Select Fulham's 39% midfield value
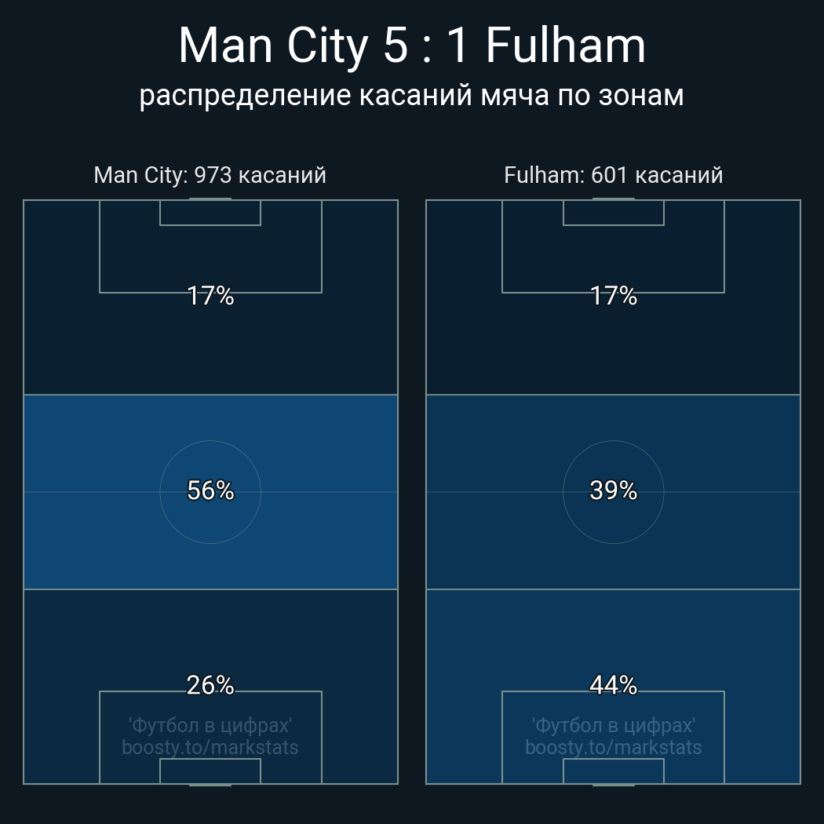This screenshot has width=824, height=824. point(613,490)
